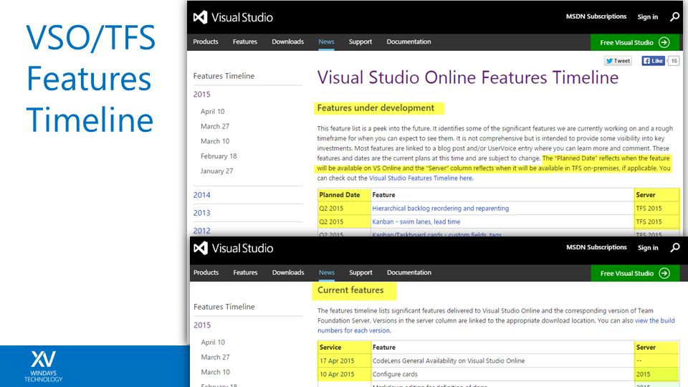Expand 2014 year in sidebar
The height and width of the screenshot is (387, 688).
tap(202, 195)
